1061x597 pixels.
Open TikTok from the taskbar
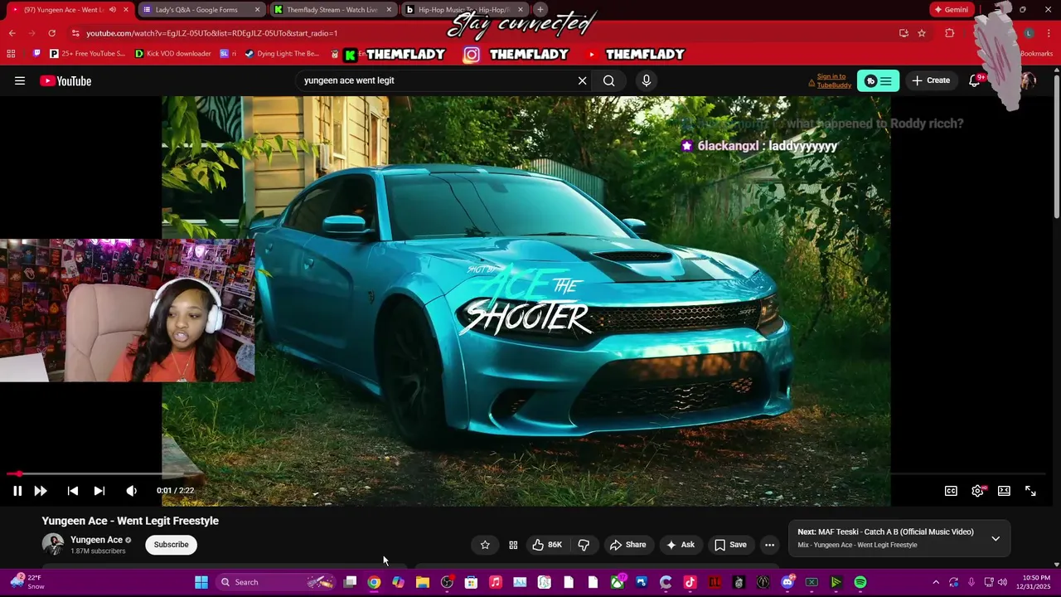690,582
